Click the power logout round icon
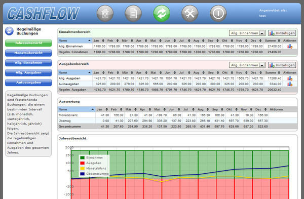This screenshot has height=199, width=304. pos(218,13)
